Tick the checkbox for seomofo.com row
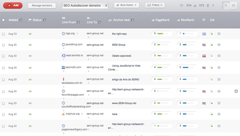240x136 pixels. coord(3,68)
